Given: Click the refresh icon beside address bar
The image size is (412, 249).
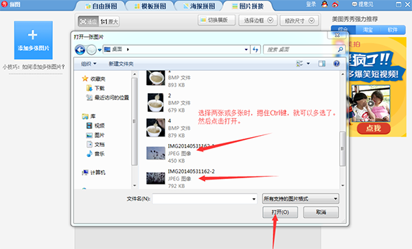Looking at the screenshot, I should (255, 49).
